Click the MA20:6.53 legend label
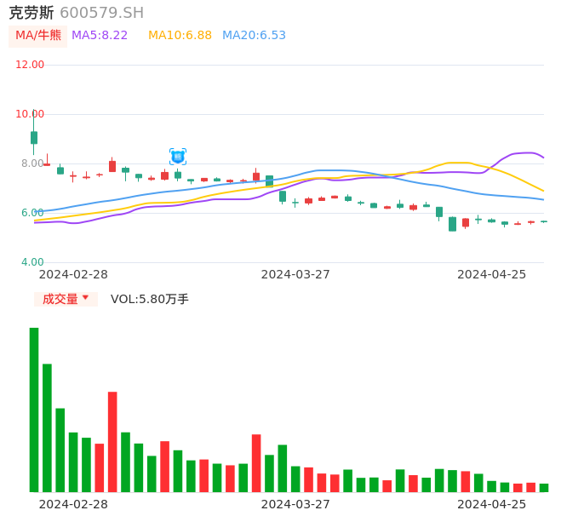584x516 pixels. pyautogui.click(x=254, y=36)
